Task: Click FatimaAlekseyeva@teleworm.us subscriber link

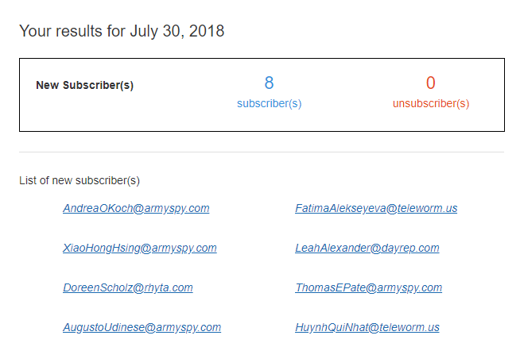Action: [x=376, y=209]
